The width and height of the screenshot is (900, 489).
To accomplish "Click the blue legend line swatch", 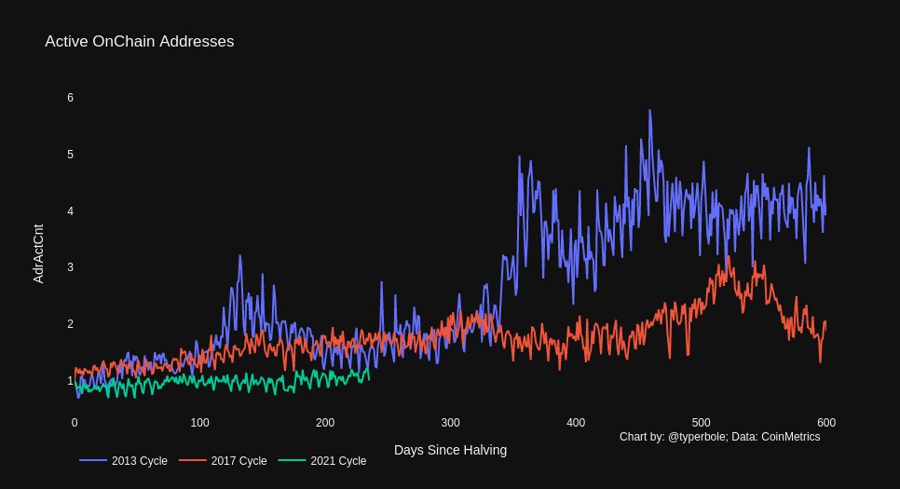I will [93, 461].
